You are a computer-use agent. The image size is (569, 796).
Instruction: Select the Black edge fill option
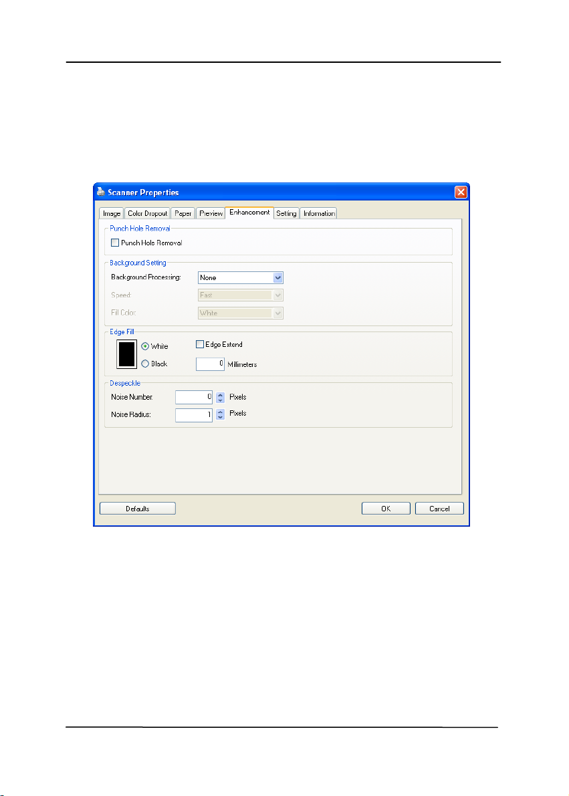click(145, 364)
